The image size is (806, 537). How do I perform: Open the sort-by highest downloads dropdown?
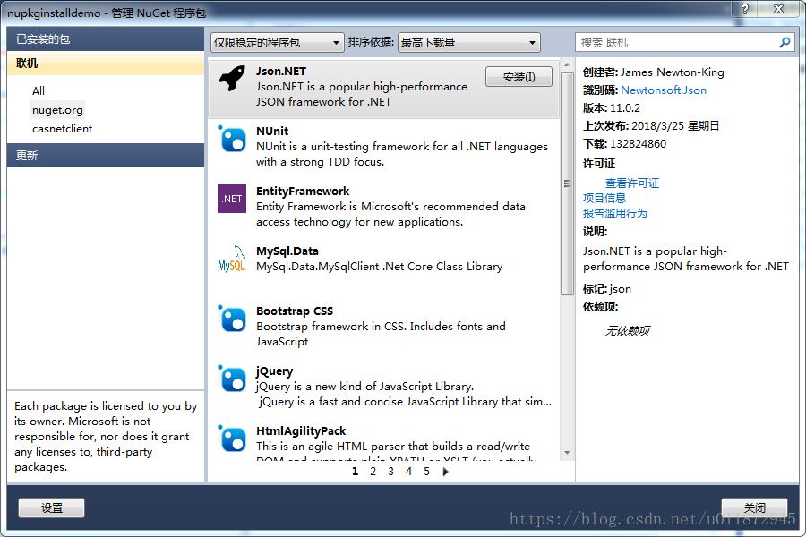pos(468,42)
